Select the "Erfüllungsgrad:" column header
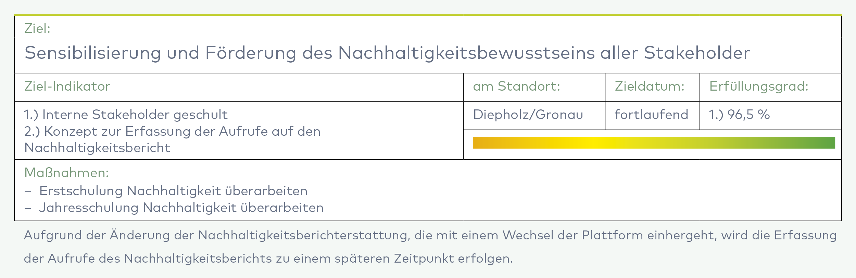 click(758, 87)
